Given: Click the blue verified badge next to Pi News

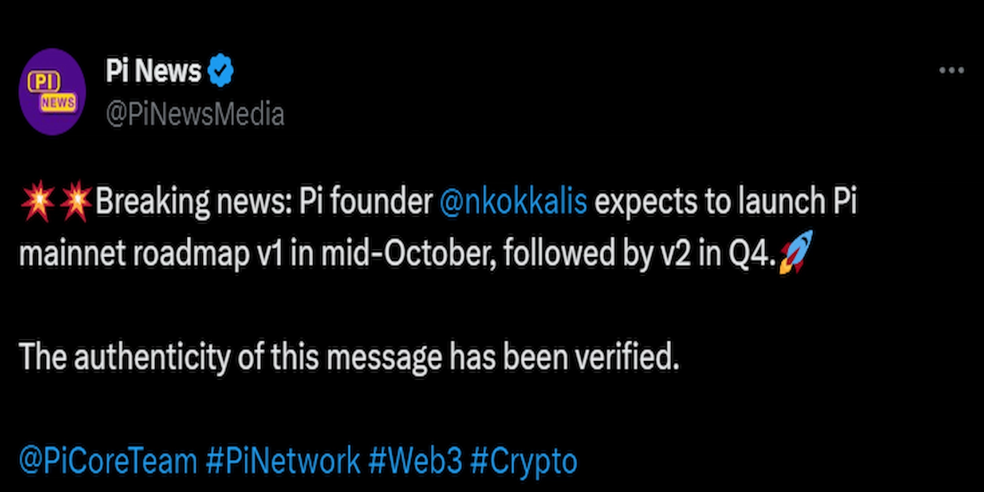Looking at the screenshot, I should [221, 70].
